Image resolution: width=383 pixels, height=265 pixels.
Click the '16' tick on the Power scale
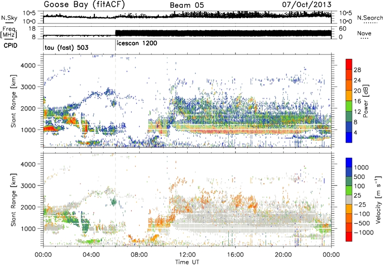coord(357,101)
